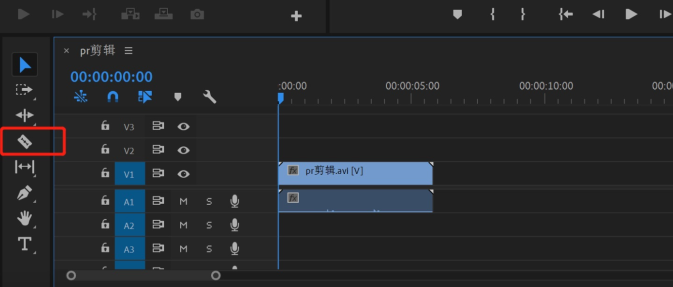The width and height of the screenshot is (673, 287).
Task: Select the Track Select Forward tool
Action: coord(24,90)
